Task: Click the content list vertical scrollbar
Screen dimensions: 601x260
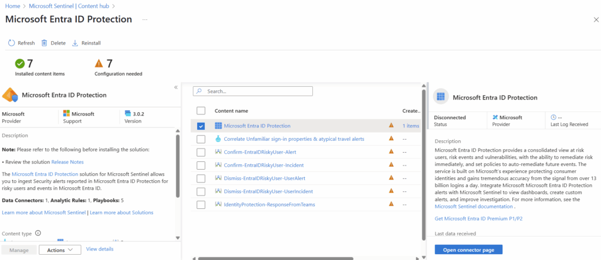Action: click(x=424, y=164)
